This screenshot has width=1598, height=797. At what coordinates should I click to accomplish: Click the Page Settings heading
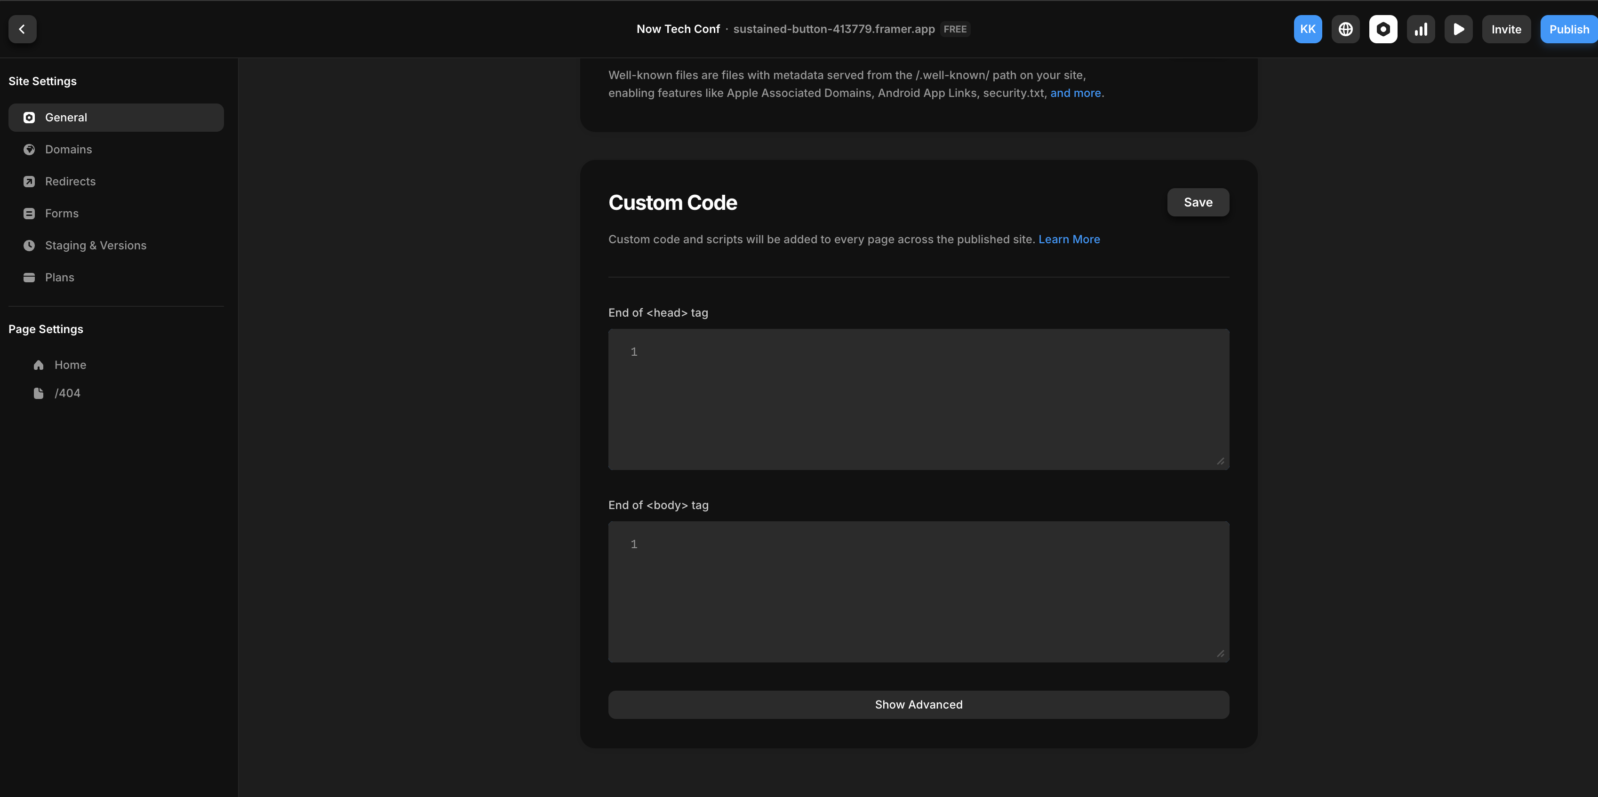46,329
